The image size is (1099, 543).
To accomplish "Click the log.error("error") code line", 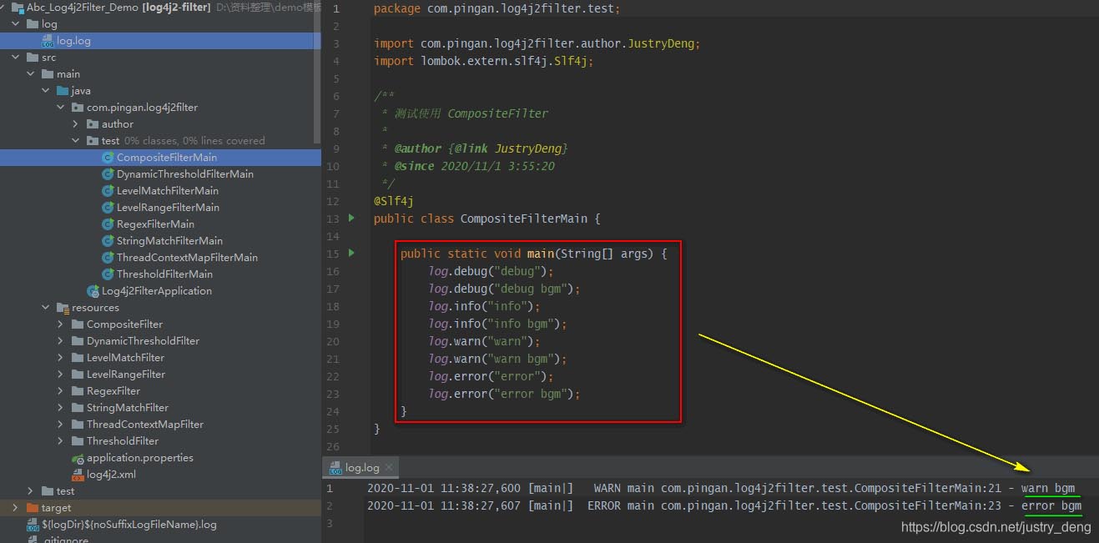I will pyautogui.click(x=491, y=376).
